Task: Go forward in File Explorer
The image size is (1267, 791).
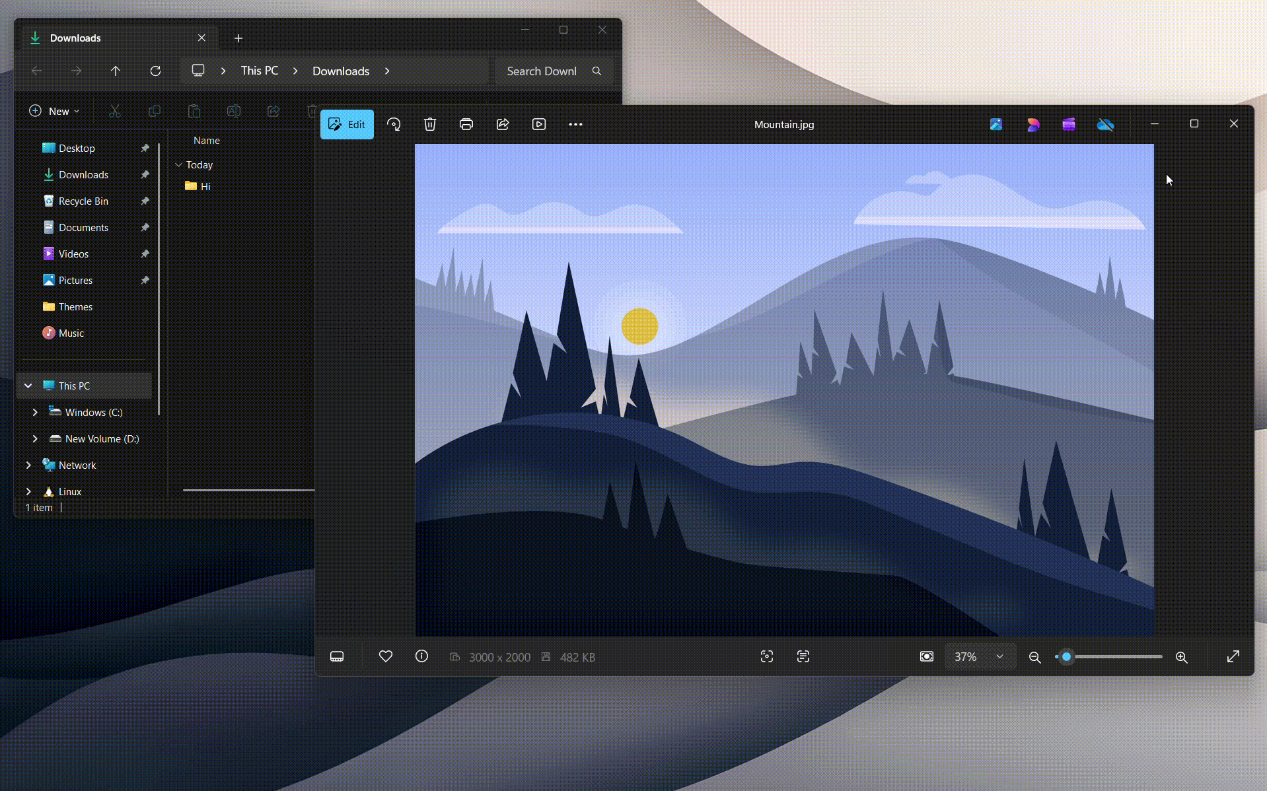Action: pyautogui.click(x=77, y=71)
